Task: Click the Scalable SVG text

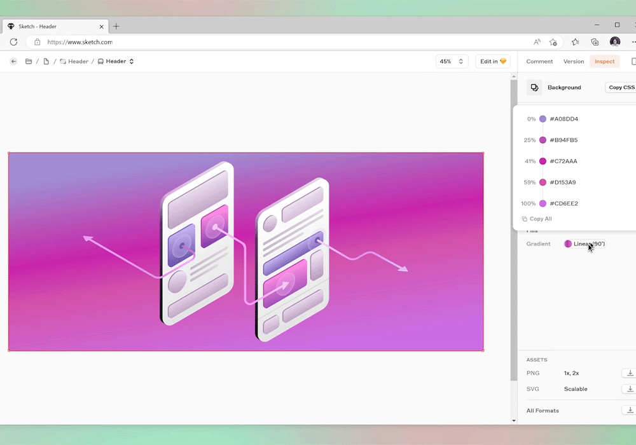Action: pos(576,388)
